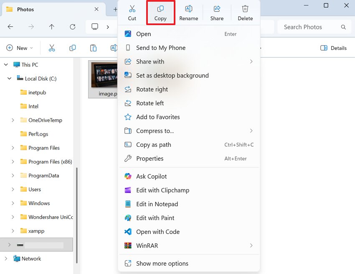Click Add to Favorites entry
The width and height of the screenshot is (355, 274).
tap(189, 117)
